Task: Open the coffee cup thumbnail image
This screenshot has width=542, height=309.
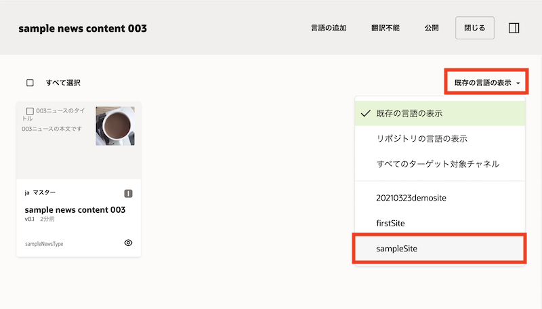Action: (x=115, y=126)
